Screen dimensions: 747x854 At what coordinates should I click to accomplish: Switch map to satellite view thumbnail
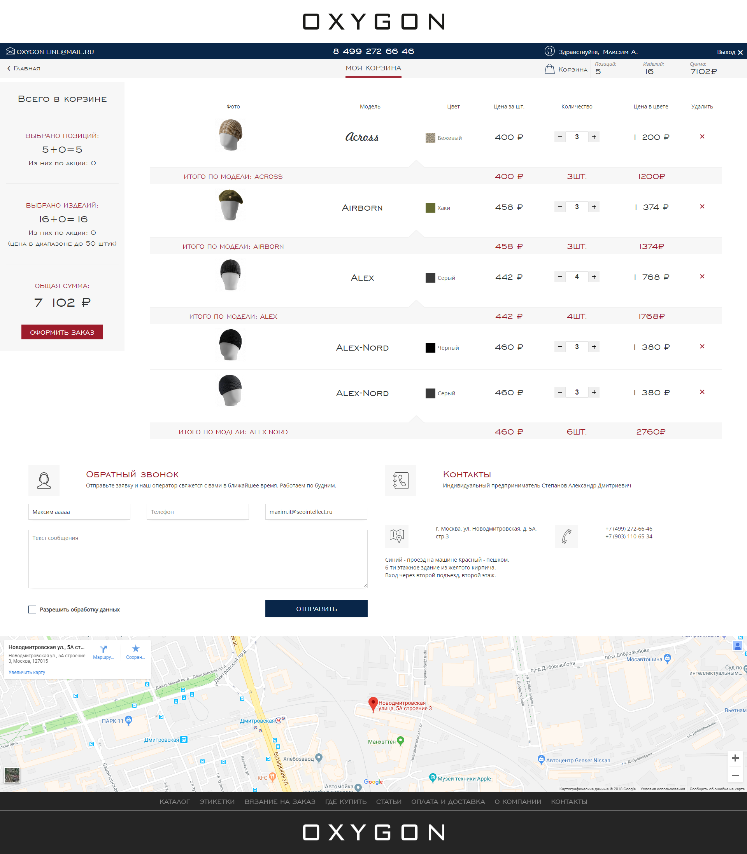tap(12, 775)
